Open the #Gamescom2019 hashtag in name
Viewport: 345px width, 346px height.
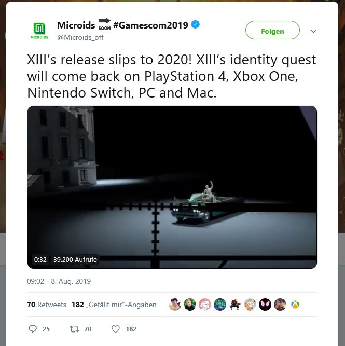tap(150, 25)
